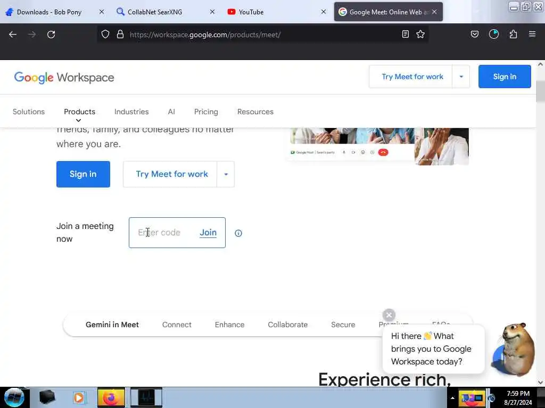Click the page vertical scrollbar thumb

point(541,91)
